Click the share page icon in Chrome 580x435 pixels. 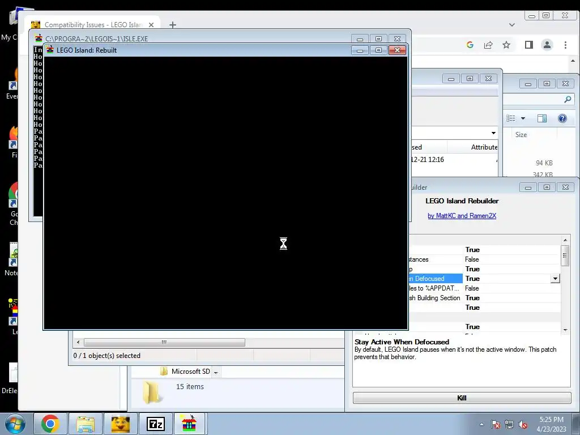[488, 45]
